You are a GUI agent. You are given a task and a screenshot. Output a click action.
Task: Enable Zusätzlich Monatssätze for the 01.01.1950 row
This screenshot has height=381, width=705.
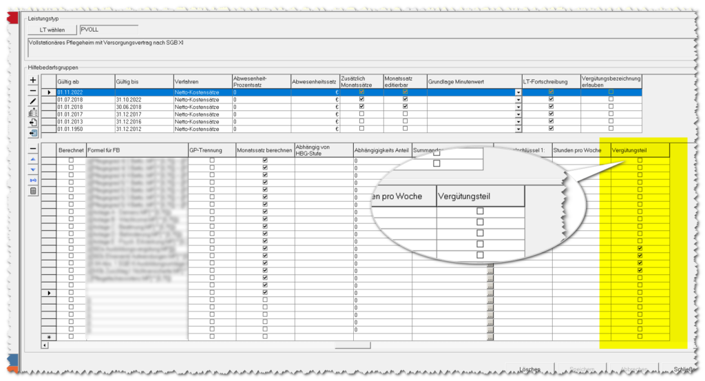coord(361,129)
